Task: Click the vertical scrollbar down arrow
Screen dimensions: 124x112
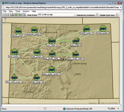Action: click(121, 105)
